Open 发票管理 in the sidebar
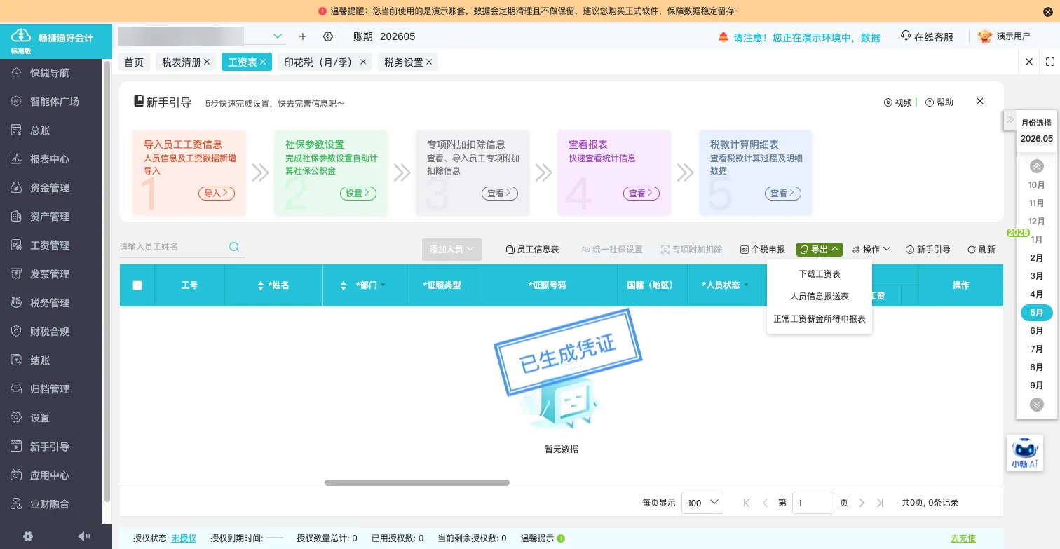The image size is (1060, 549). pos(49,274)
